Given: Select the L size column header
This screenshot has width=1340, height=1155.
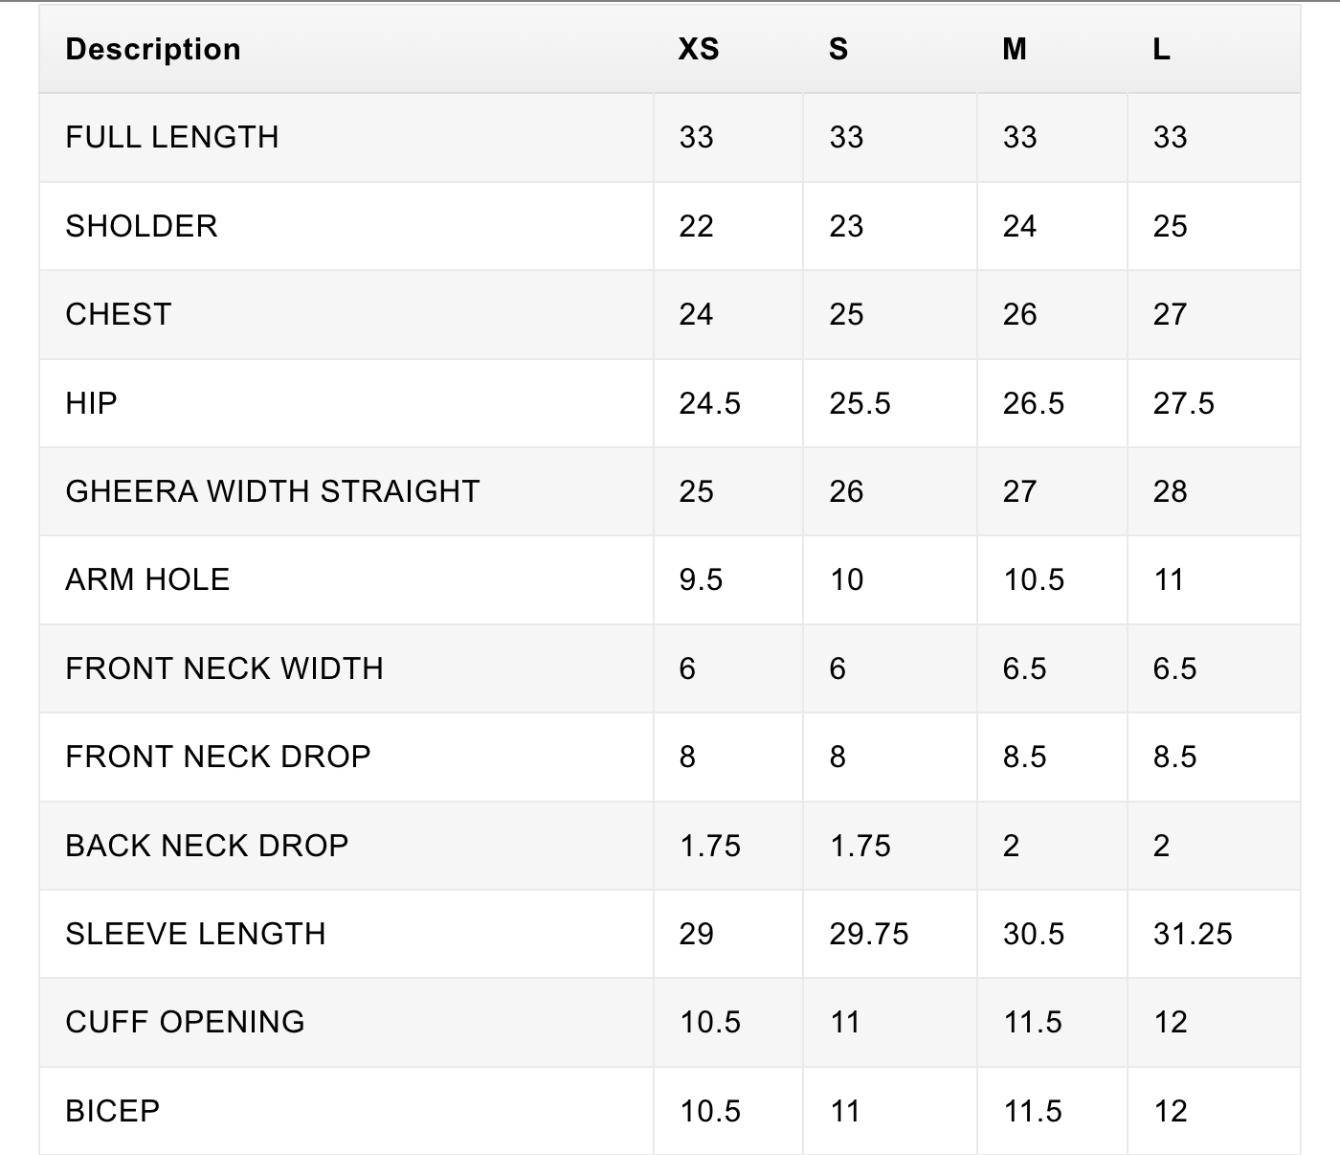Looking at the screenshot, I should (x=1161, y=49).
